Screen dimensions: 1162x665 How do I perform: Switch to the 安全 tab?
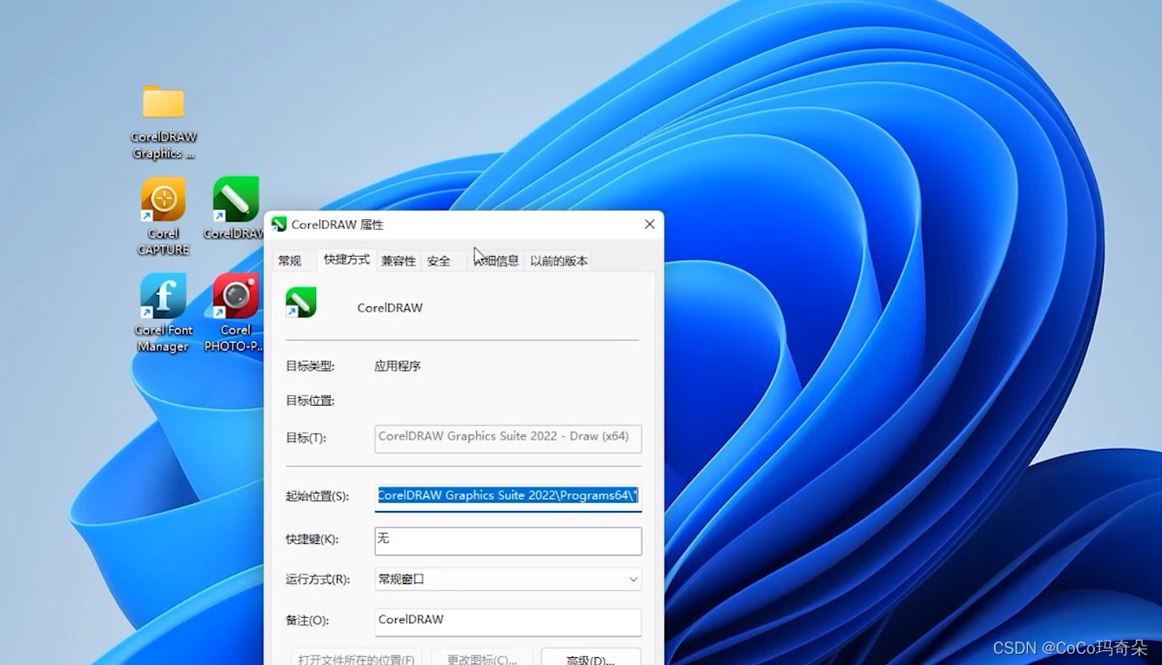click(x=439, y=261)
